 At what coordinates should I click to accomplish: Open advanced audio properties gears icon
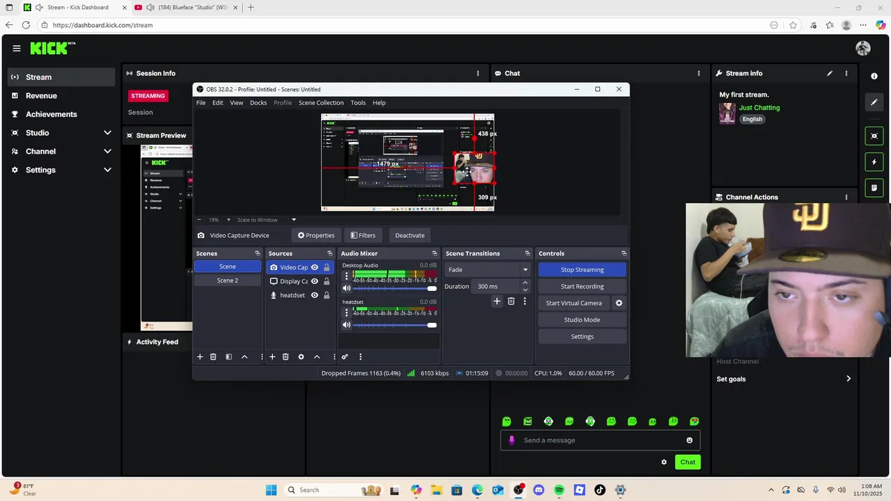(x=345, y=357)
